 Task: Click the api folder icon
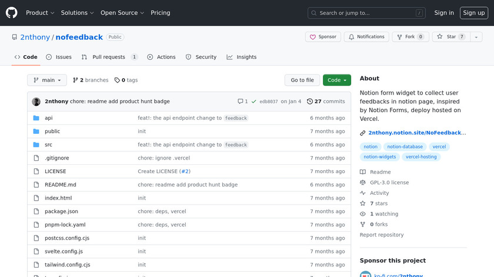tap(36, 118)
